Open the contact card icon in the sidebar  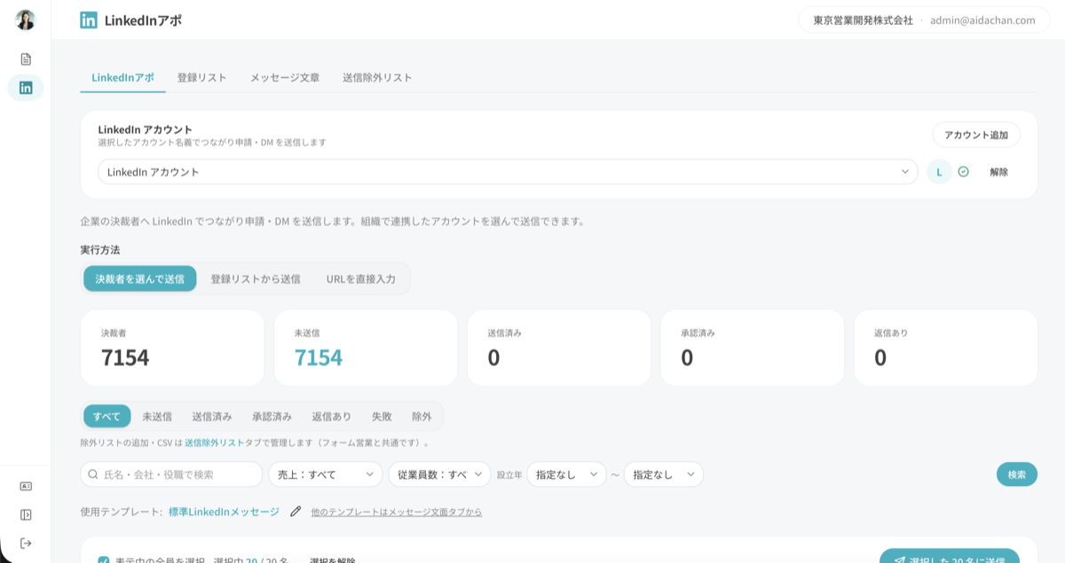pyautogui.click(x=26, y=486)
